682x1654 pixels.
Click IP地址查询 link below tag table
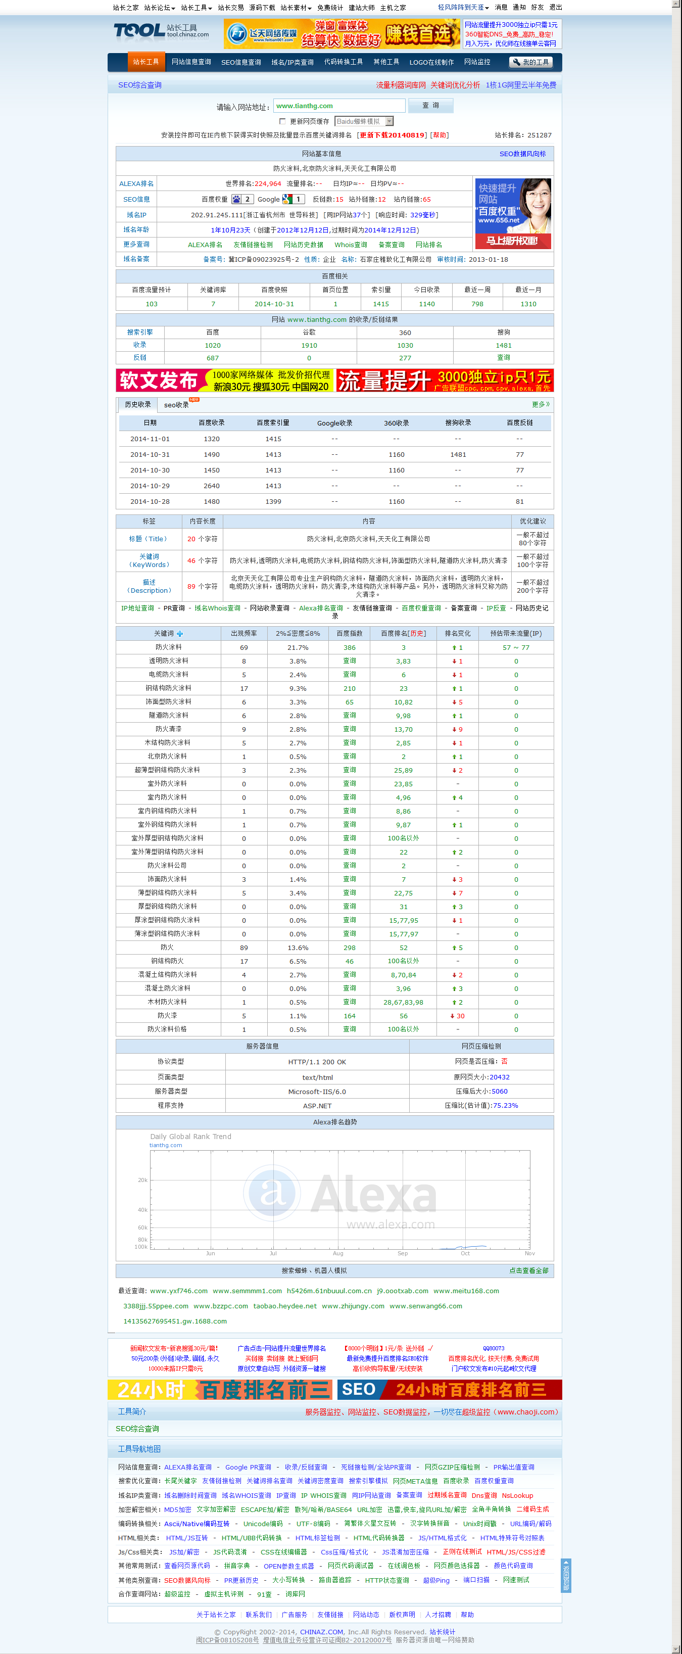click(x=138, y=608)
